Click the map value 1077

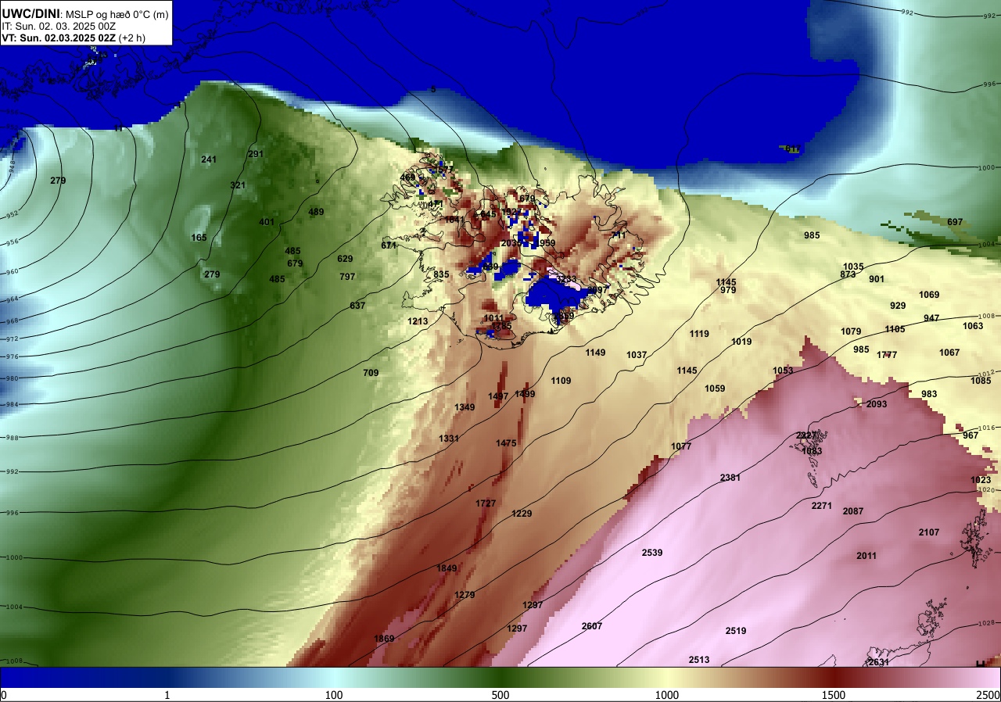click(x=681, y=446)
